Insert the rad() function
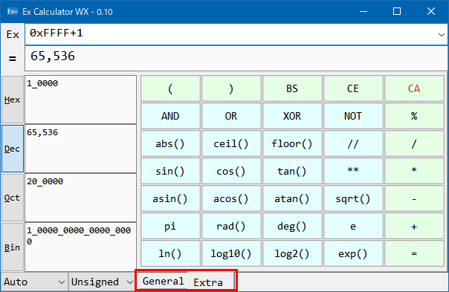 231,226
